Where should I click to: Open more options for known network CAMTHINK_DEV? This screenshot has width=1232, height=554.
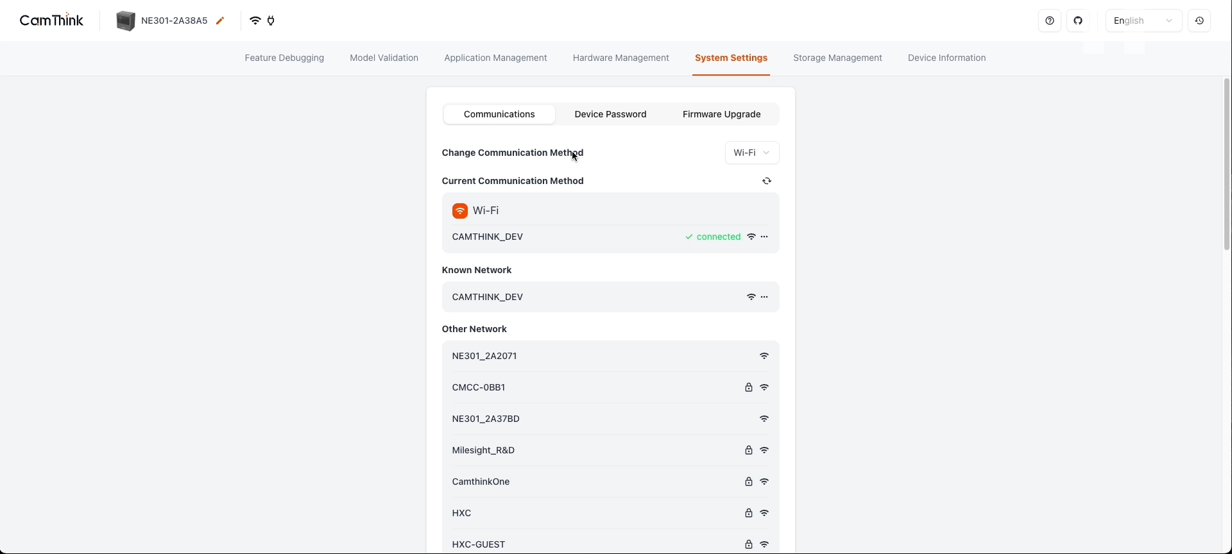764,297
